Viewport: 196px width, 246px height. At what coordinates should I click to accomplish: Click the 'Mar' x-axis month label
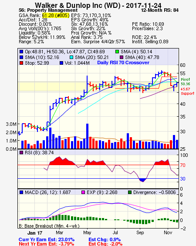59,232
